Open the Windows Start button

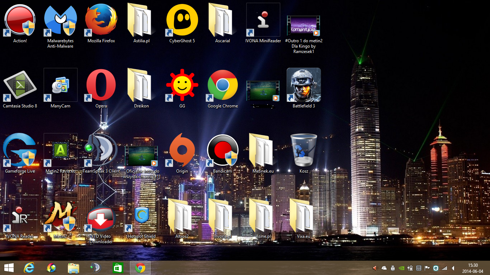coord(9,268)
